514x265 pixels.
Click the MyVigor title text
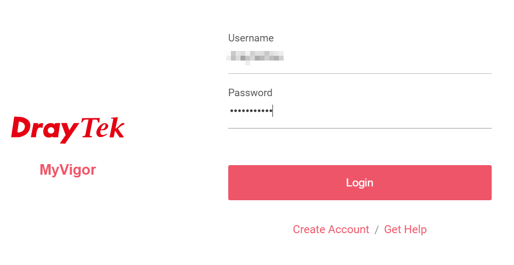coord(68,170)
